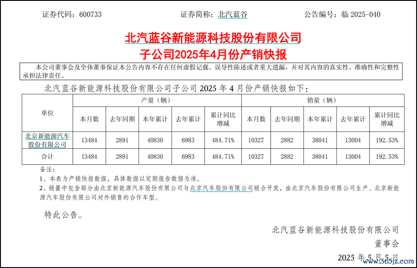The image size is (417, 268).
Task: Click 去年累计 header under 销量
Action: pos(353,119)
